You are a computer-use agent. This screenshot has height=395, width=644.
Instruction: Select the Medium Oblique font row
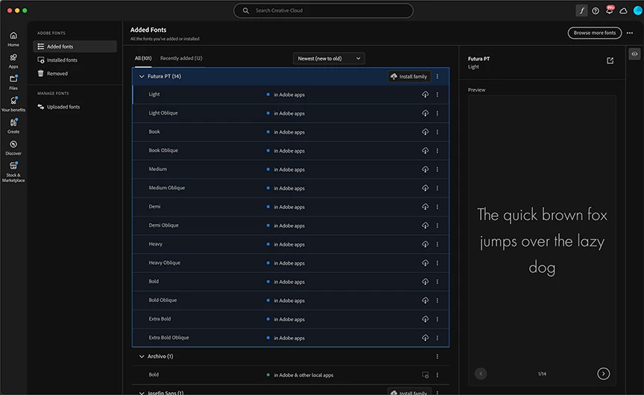tap(291, 188)
